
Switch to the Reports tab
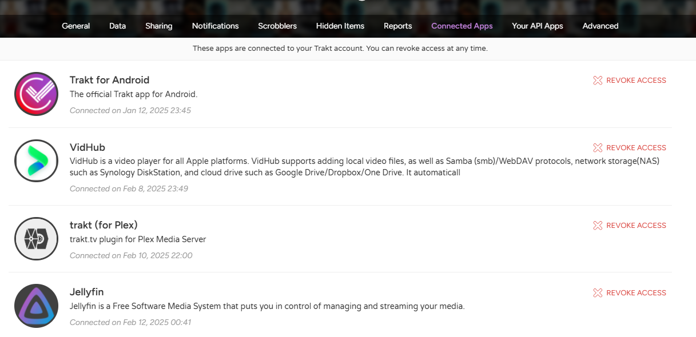tap(398, 26)
